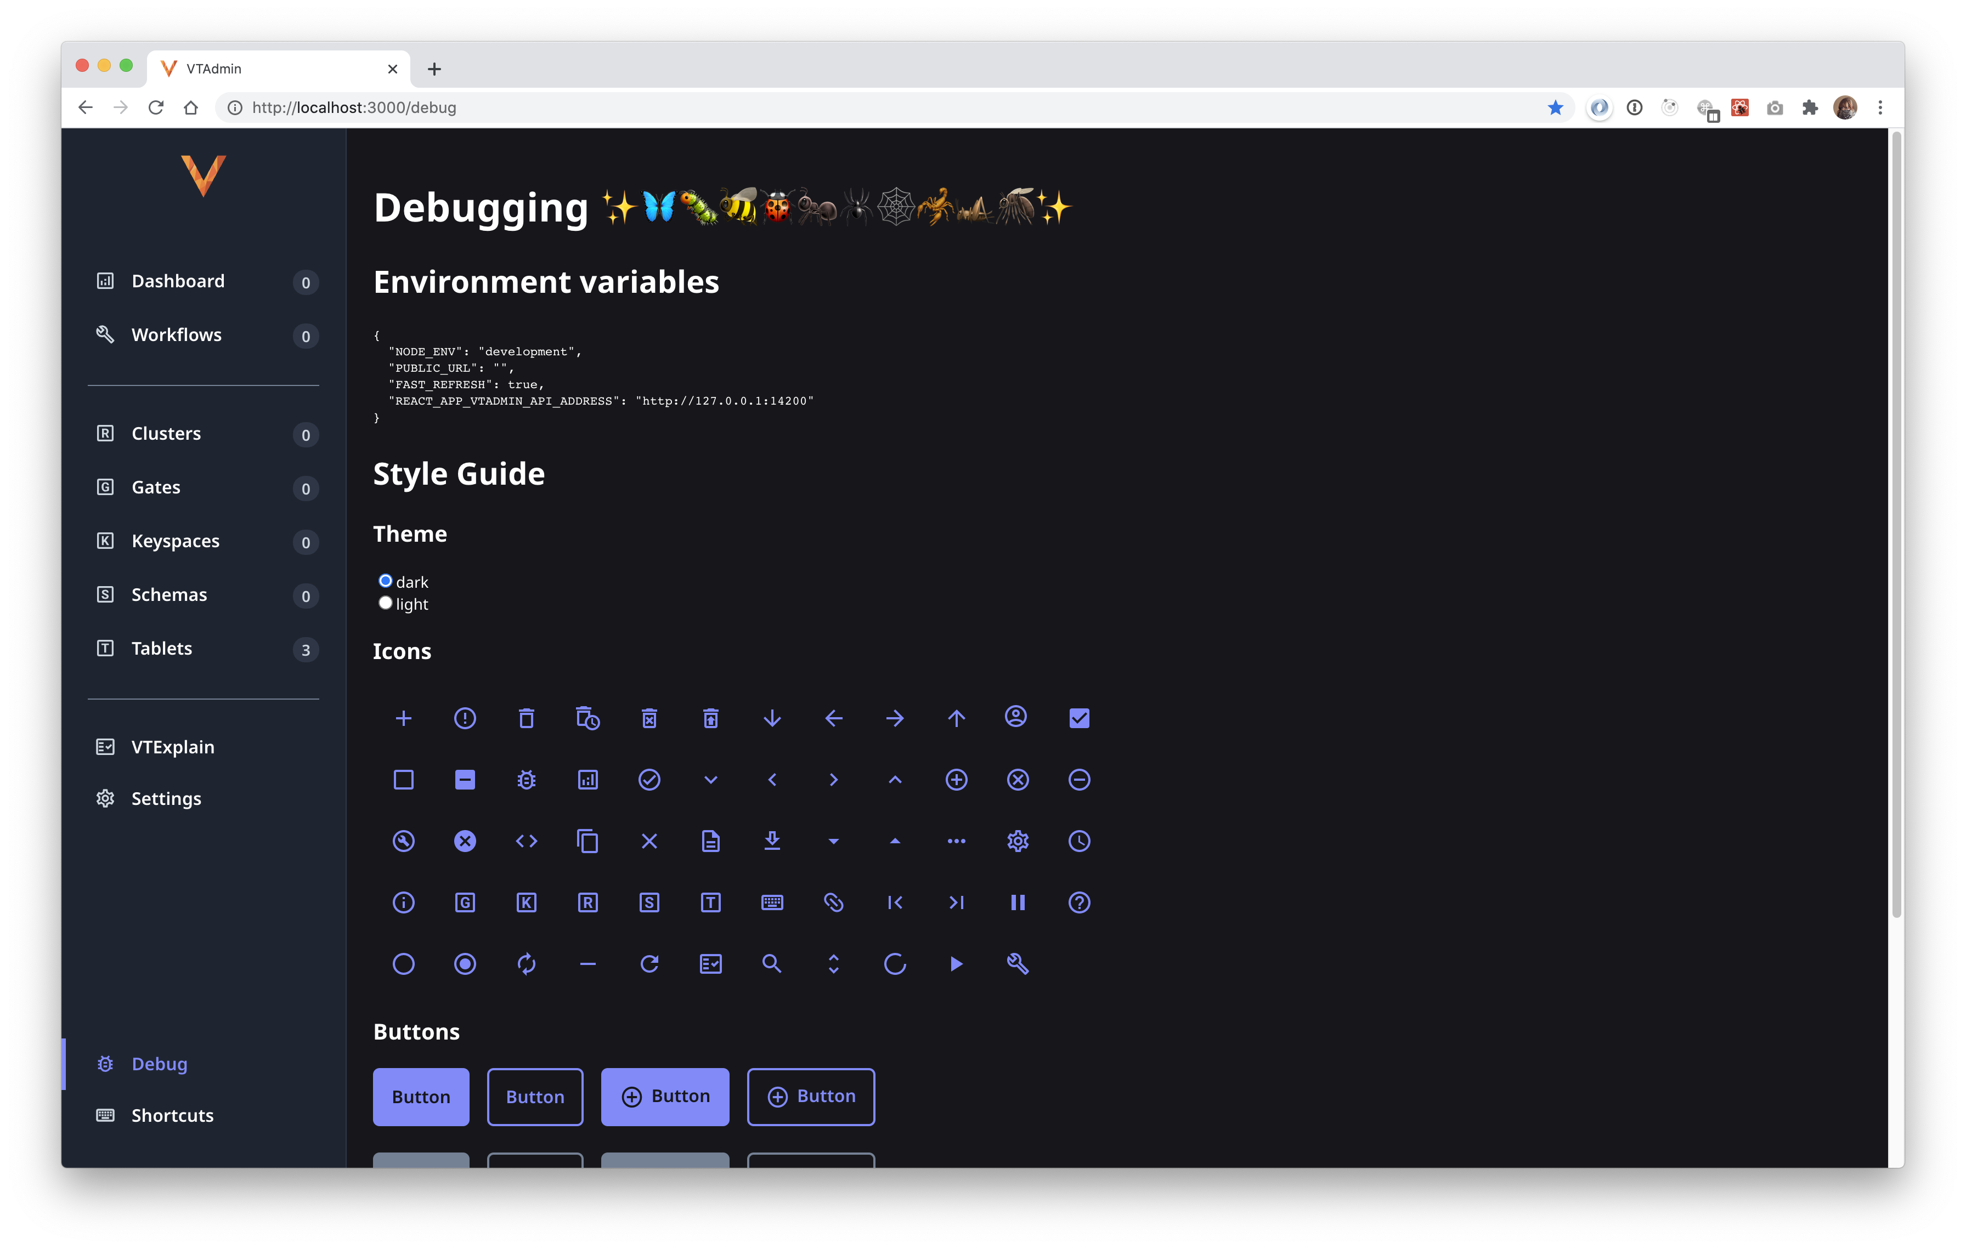The height and width of the screenshot is (1249, 1966).
Task: Click the keyboard icon in the icons grid
Action: click(772, 902)
